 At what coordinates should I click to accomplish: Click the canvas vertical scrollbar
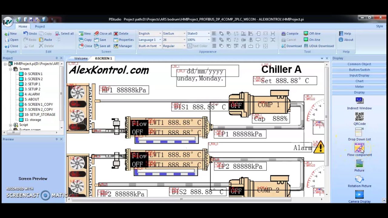326,116
